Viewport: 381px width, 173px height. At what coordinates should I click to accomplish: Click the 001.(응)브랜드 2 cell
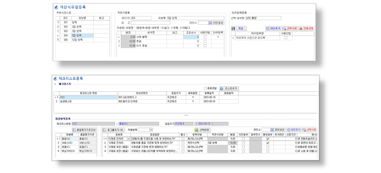point(142,97)
